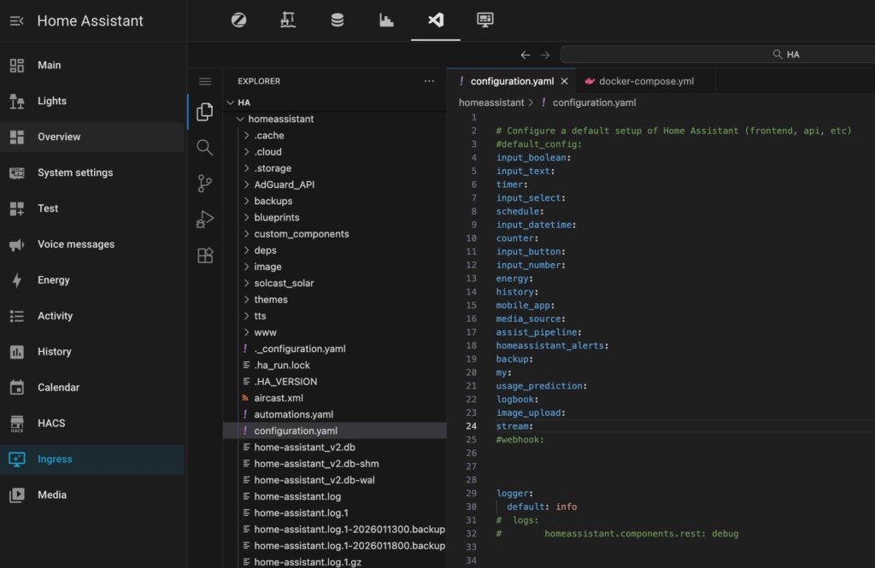Switch to the docker-compose.yml tab
Image resolution: width=875 pixels, height=568 pixels.
pos(645,81)
